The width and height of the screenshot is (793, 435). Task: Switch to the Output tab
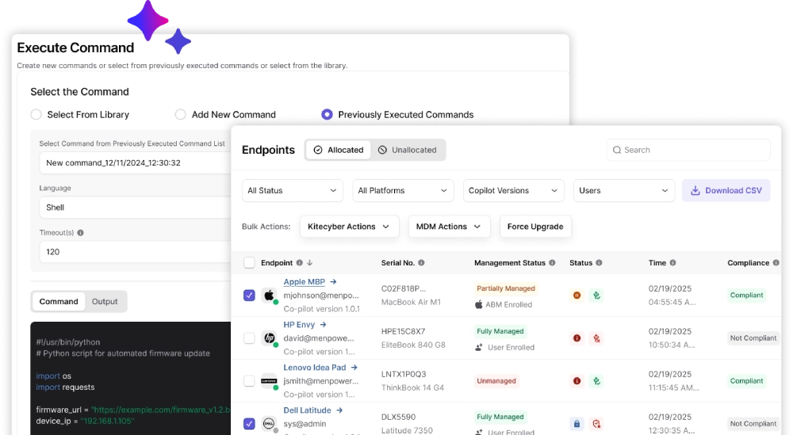point(105,302)
